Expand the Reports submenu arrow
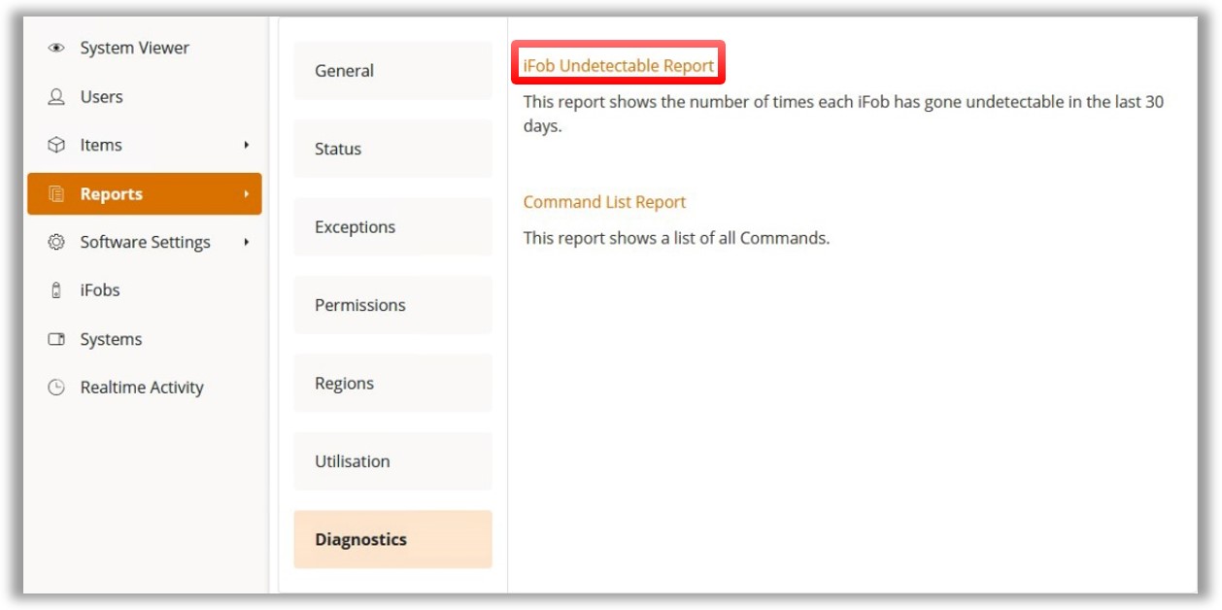1222x610 pixels. coord(247,194)
